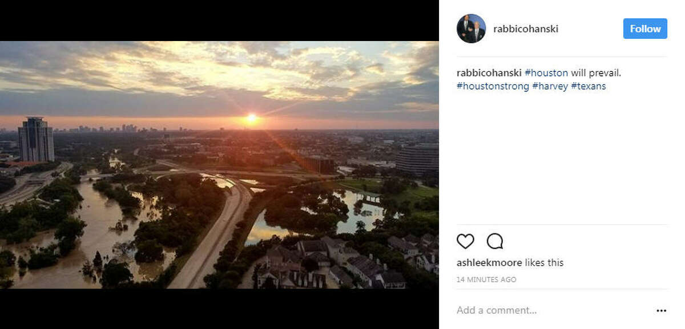Open the post permalink via 14 MINUTES AGO
The width and height of the screenshot is (685, 329).
click(486, 279)
